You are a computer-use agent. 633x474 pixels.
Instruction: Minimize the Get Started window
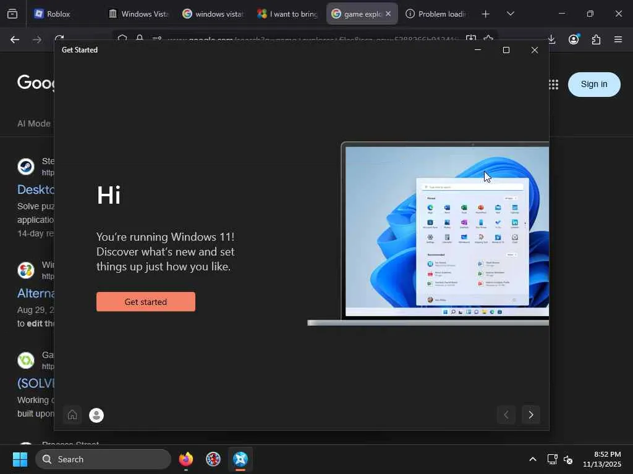[478, 50]
